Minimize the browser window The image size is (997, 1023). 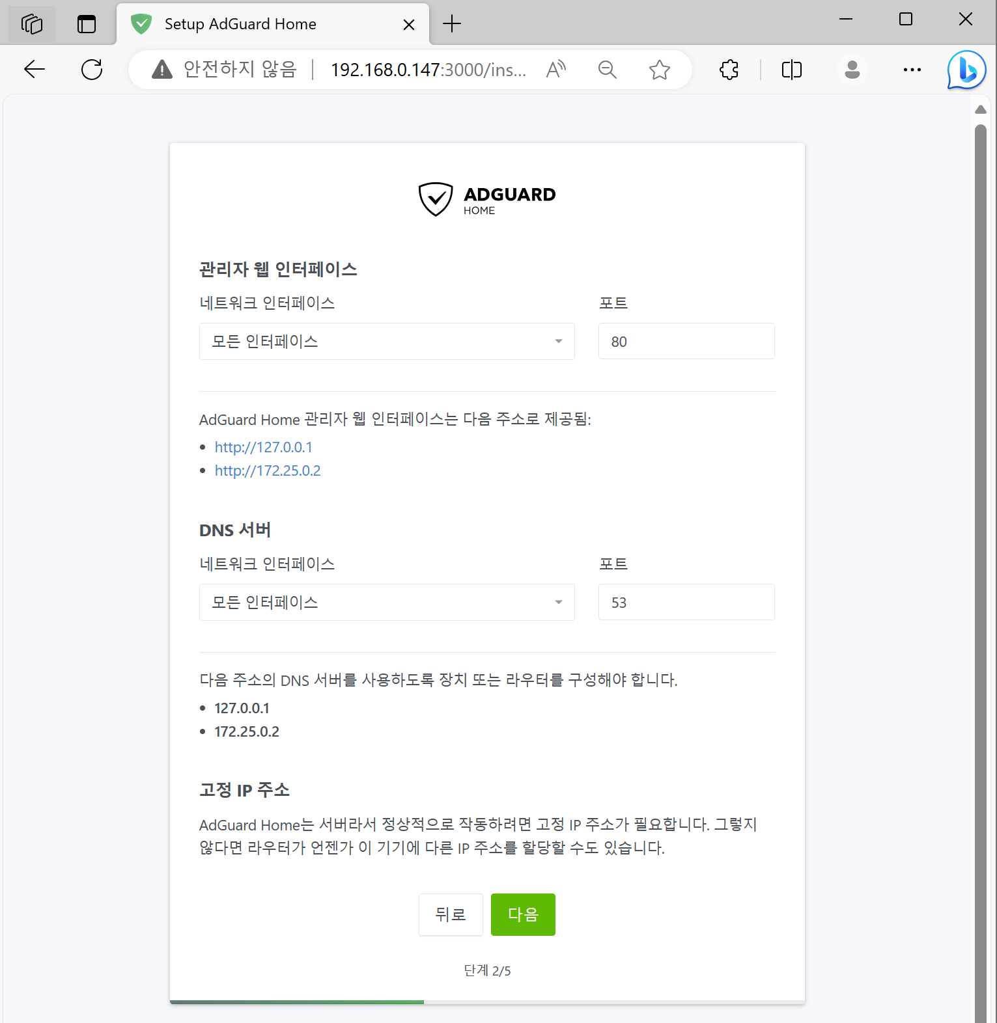(x=846, y=20)
